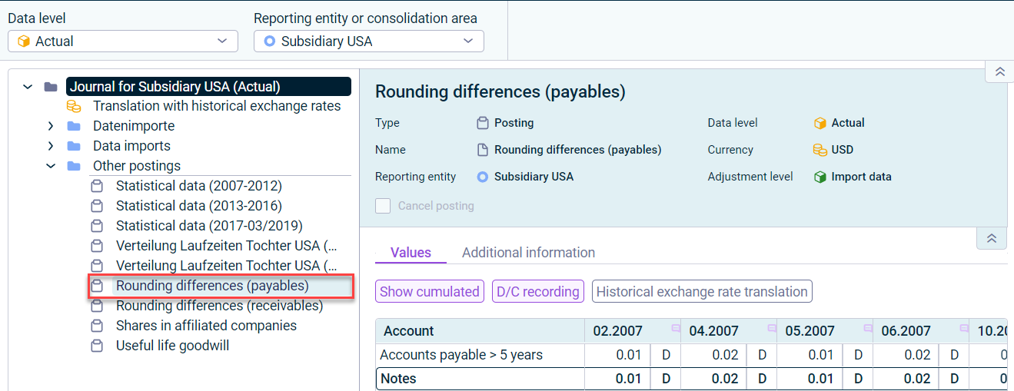The height and width of the screenshot is (391, 1014).
Task: Click the Datenimporte folder icon
Action: click(x=74, y=126)
